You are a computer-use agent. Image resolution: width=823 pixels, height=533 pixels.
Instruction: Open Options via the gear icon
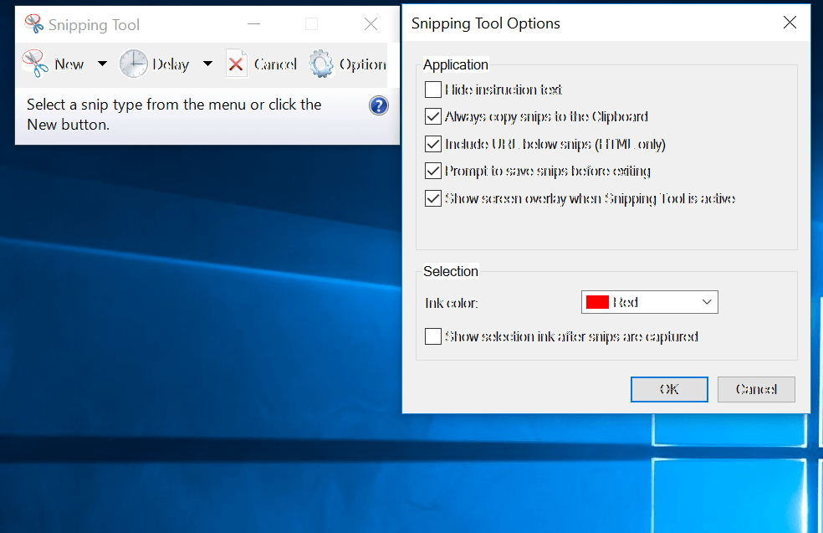pyautogui.click(x=320, y=64)
